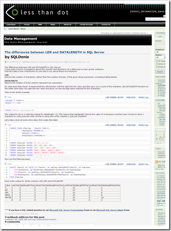Toggle line numbers on the first code block
The height and width of the screenshot is (231, 171).
pyautogui.click(x=114, y=97)
